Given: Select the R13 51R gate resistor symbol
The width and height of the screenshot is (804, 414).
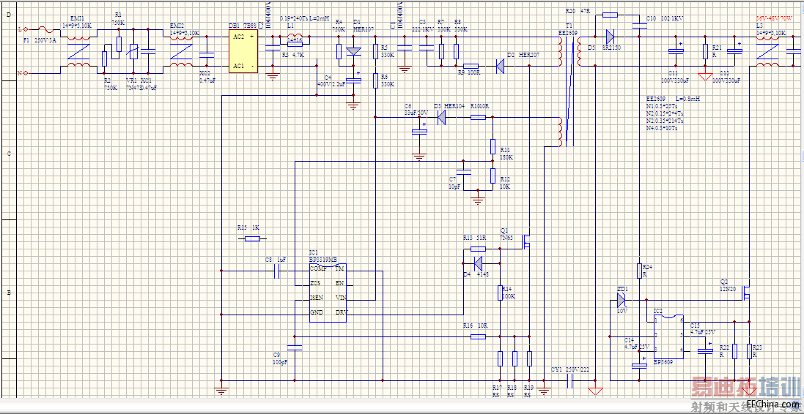Looking at the screenshot, I should (478, 249).
